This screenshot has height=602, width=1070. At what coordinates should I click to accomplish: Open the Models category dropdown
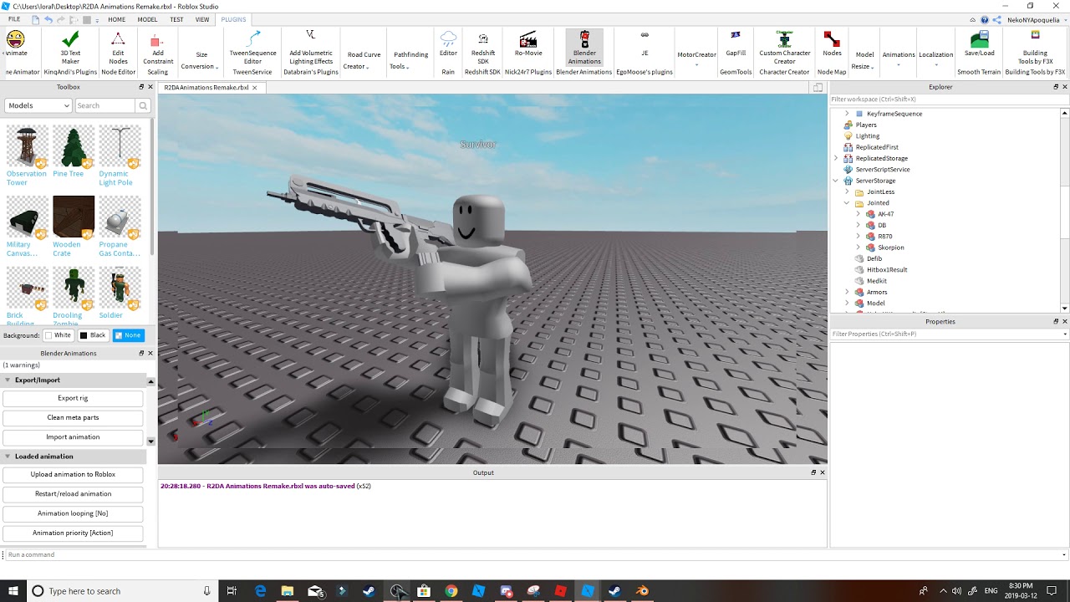point(38,105)
